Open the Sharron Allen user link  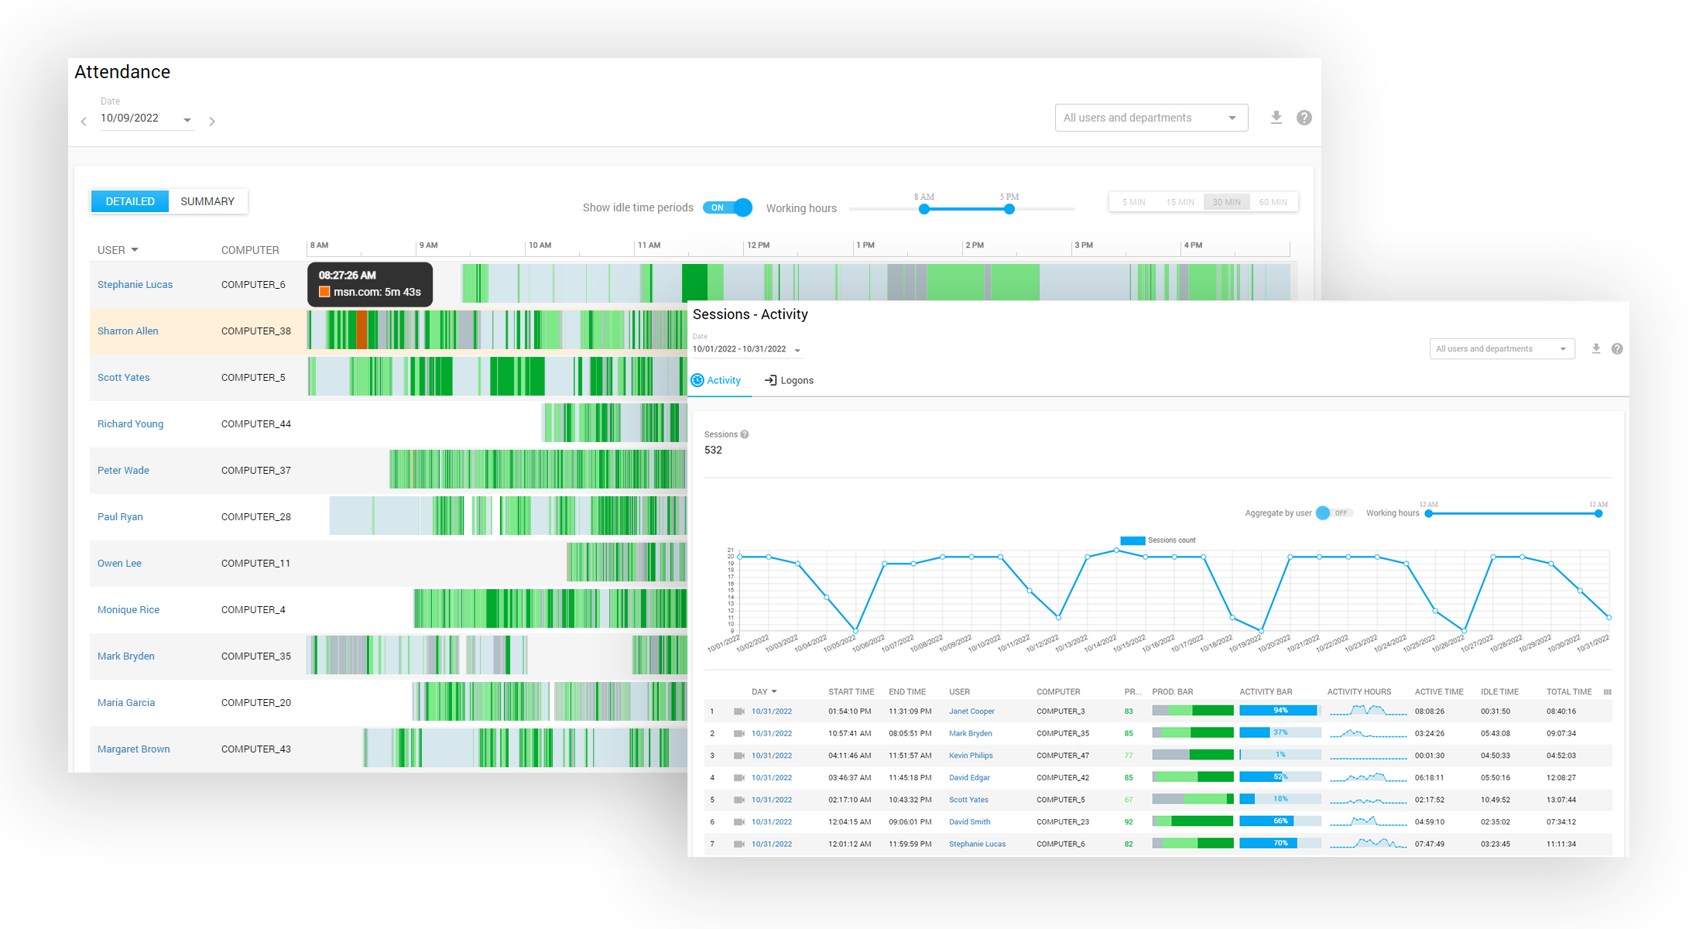[128, 331]
